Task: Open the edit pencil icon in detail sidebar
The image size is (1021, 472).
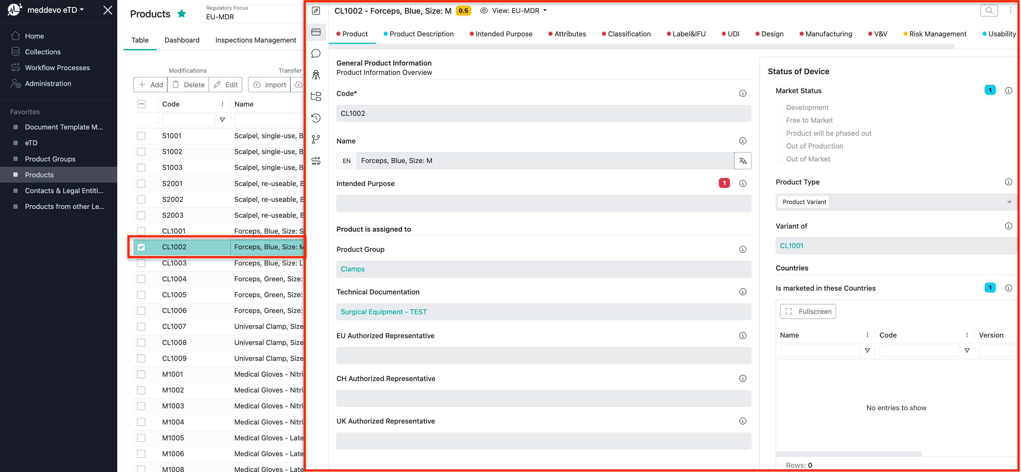Action: click(316, 11)
